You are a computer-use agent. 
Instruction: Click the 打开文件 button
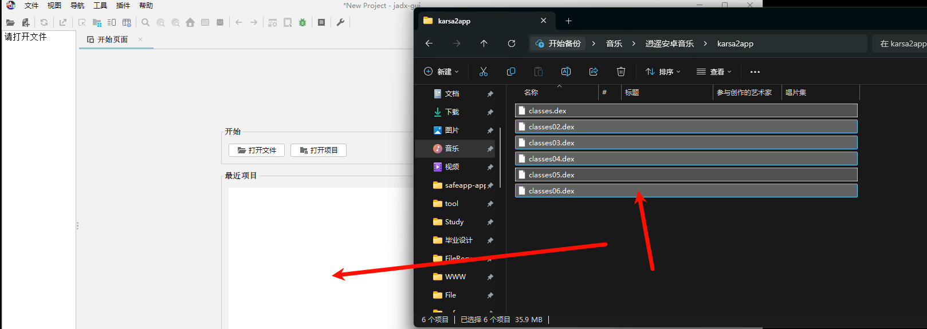[x=257, y=150]
